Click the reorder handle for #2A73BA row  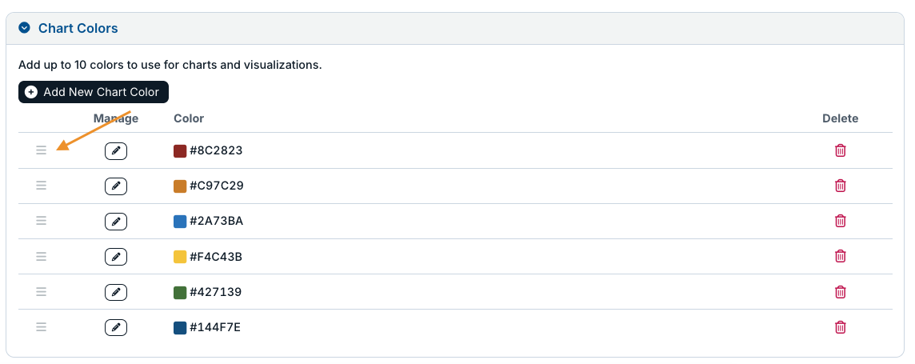tap(41, 221)
